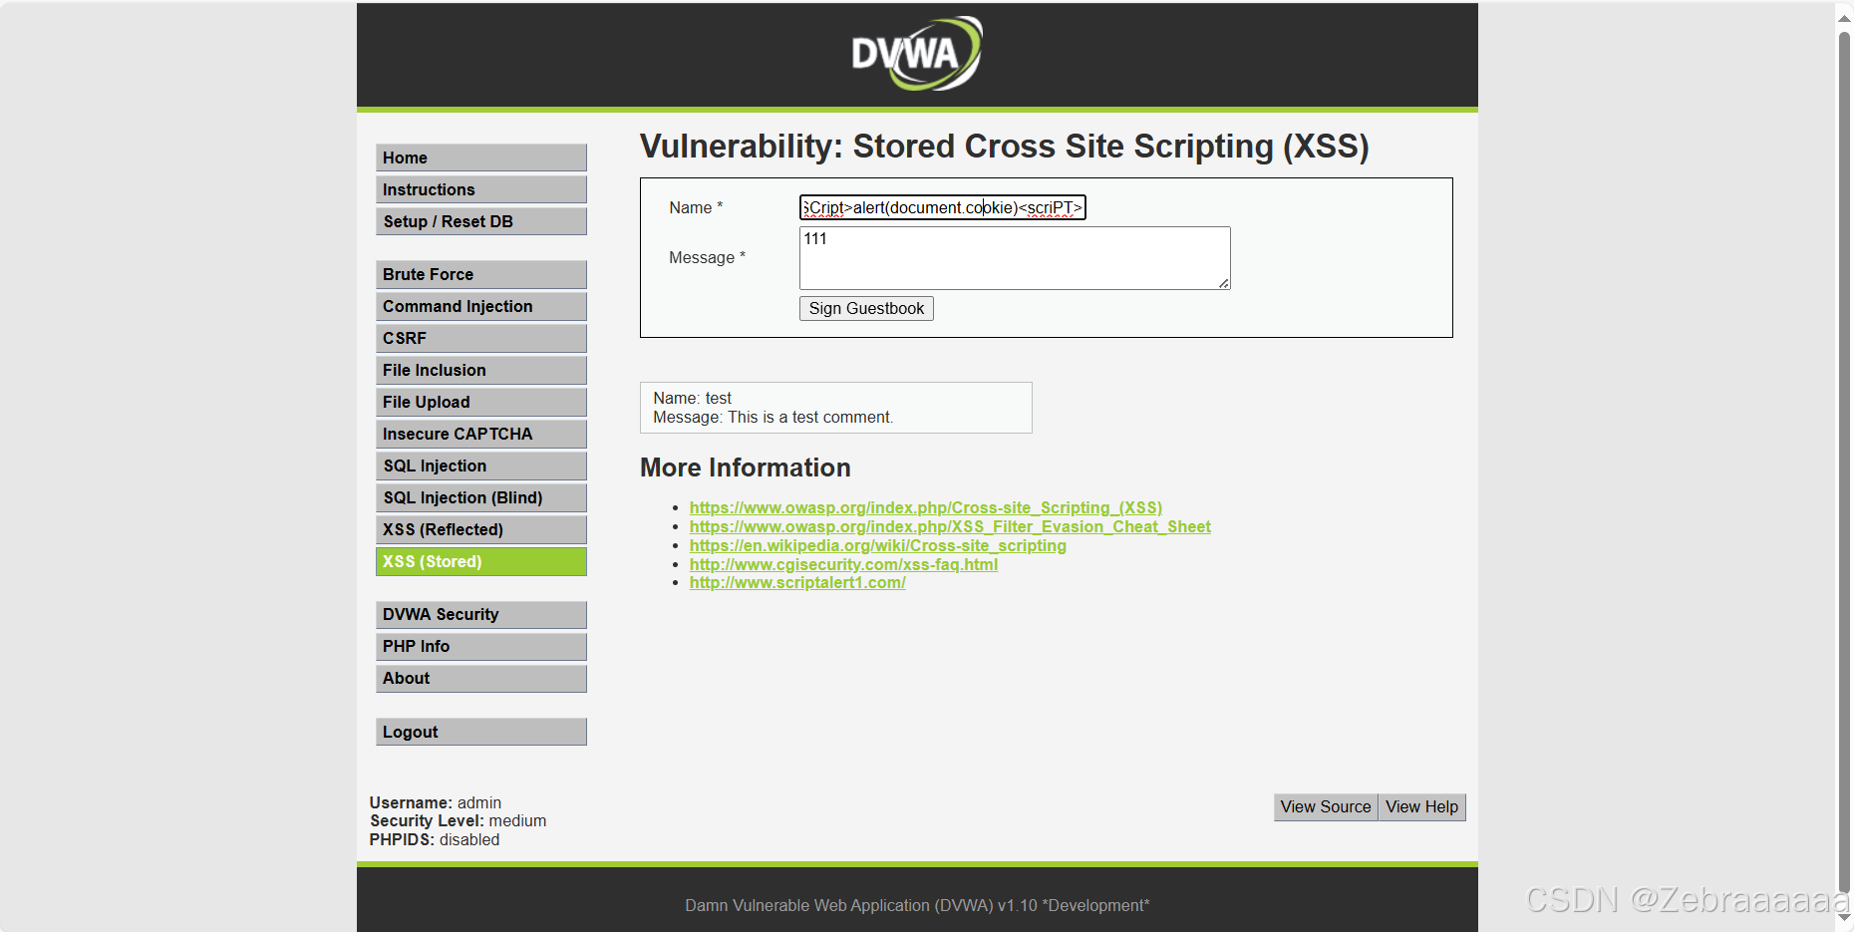Click the 'PHPIDS: disabled' status text

coord(434,839)
